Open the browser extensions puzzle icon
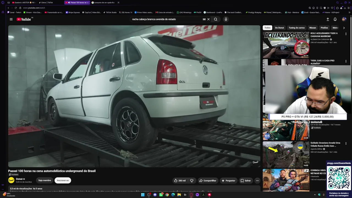352x198 pixels. pyautogui.click(x=337, y=8)
